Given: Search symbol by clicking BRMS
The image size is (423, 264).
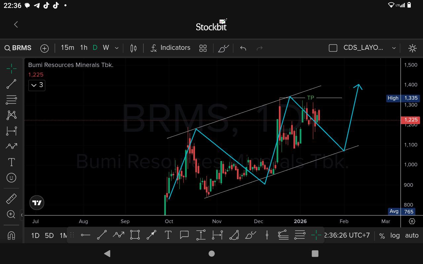Looking at the screenshot, I should tap(18, 48).
